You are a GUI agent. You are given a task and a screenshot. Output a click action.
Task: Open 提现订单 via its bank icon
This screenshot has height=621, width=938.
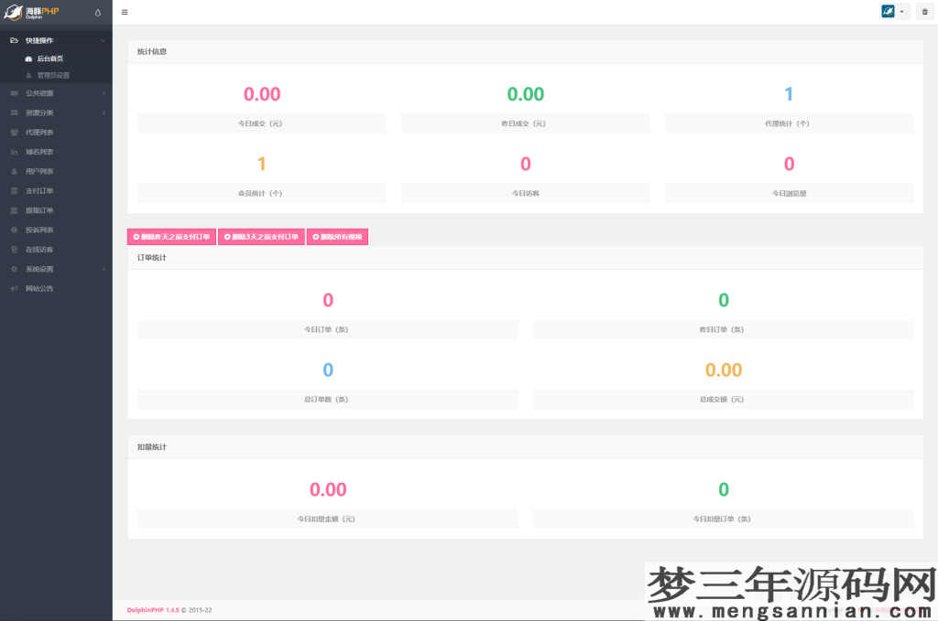click(x=14, y=209)
